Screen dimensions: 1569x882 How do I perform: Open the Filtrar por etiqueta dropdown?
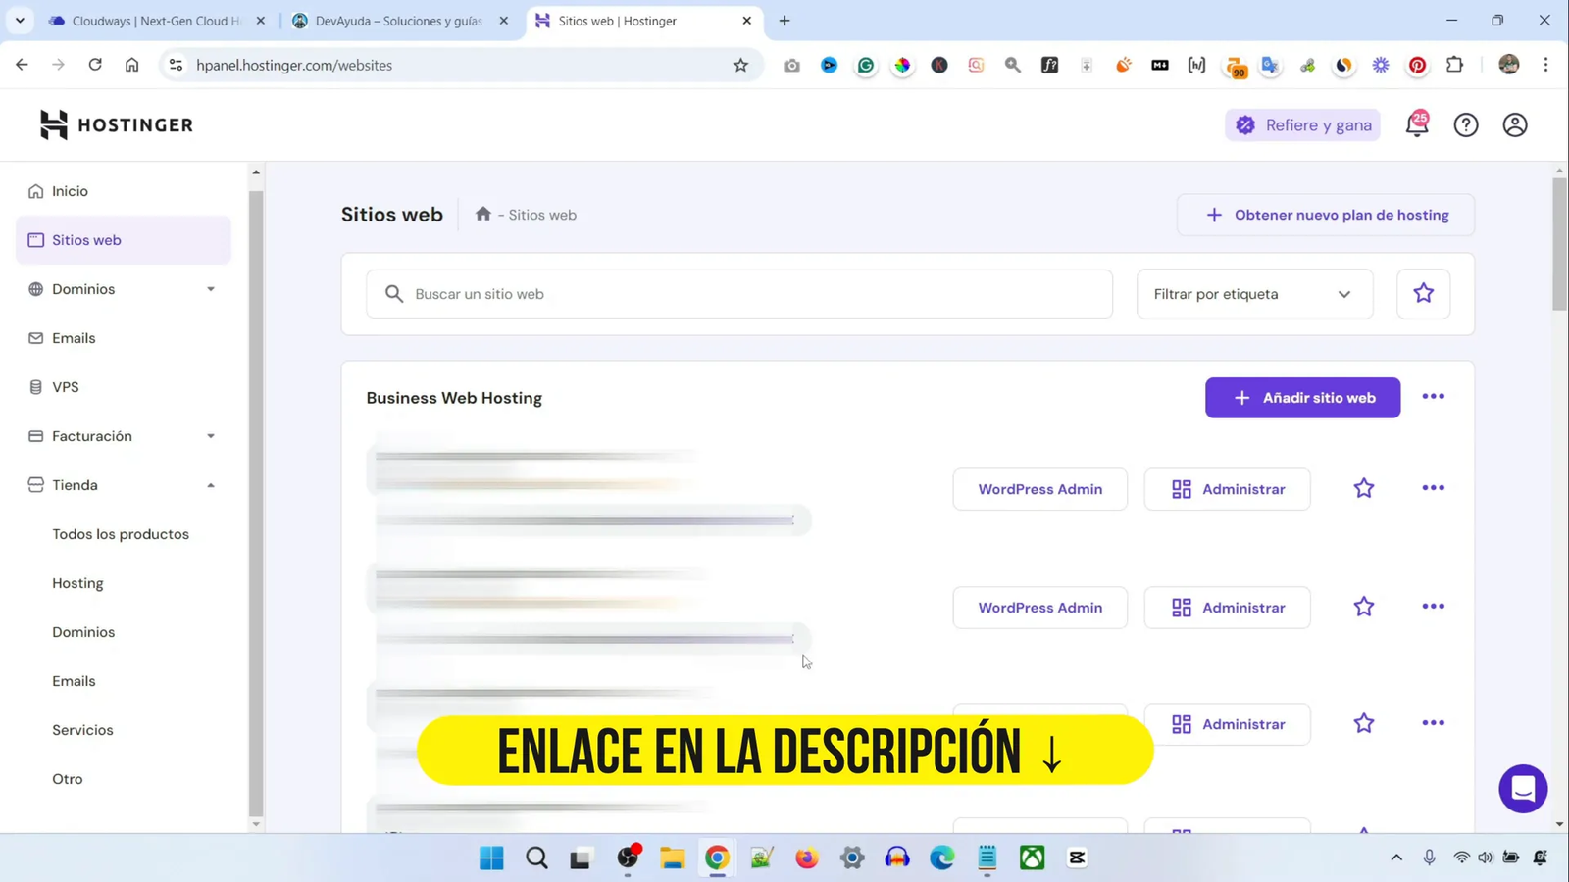point(1254,293)
